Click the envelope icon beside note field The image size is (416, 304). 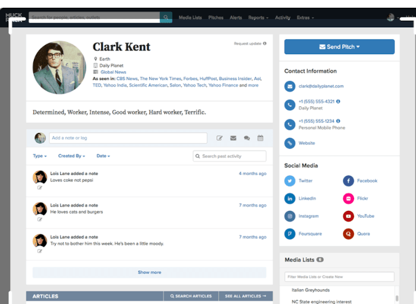(233, 138)
